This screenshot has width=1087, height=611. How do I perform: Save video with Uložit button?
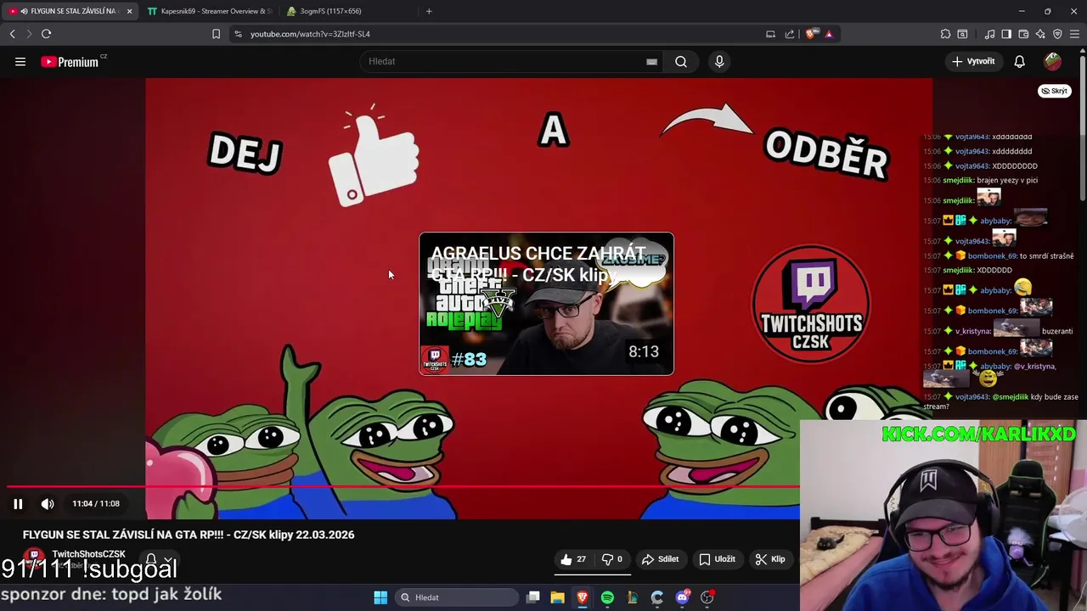(x=717, y=559)
